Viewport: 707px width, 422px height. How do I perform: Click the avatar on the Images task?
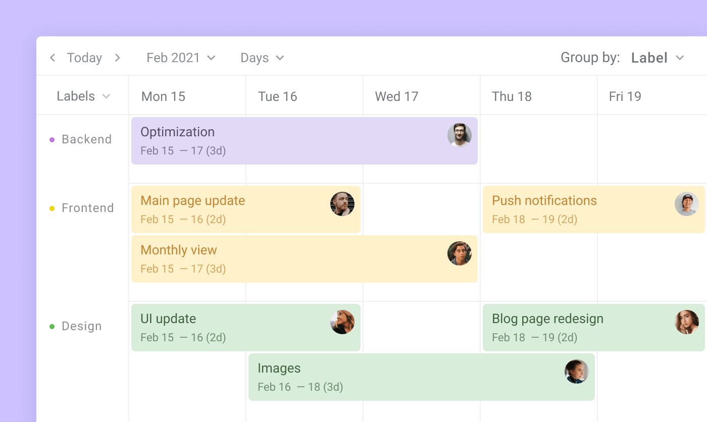click(x=577, y=372)
